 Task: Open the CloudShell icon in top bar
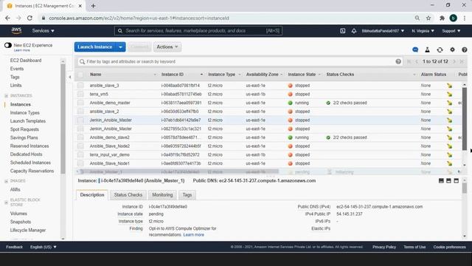click(x=342, y=31)
